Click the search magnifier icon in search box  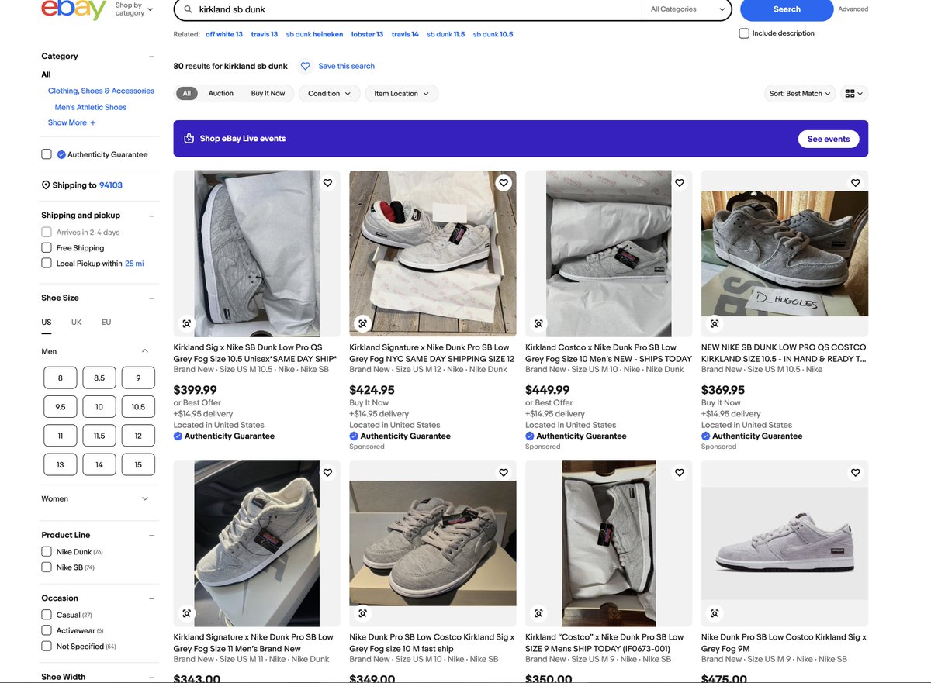(188, 9)
